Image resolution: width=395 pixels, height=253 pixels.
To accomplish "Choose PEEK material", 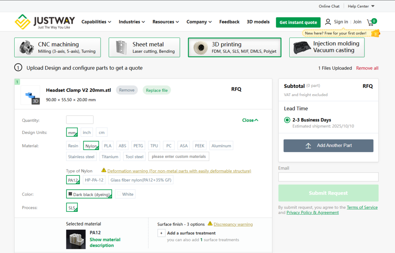I will pyautogui.click(x=199, y=146).
